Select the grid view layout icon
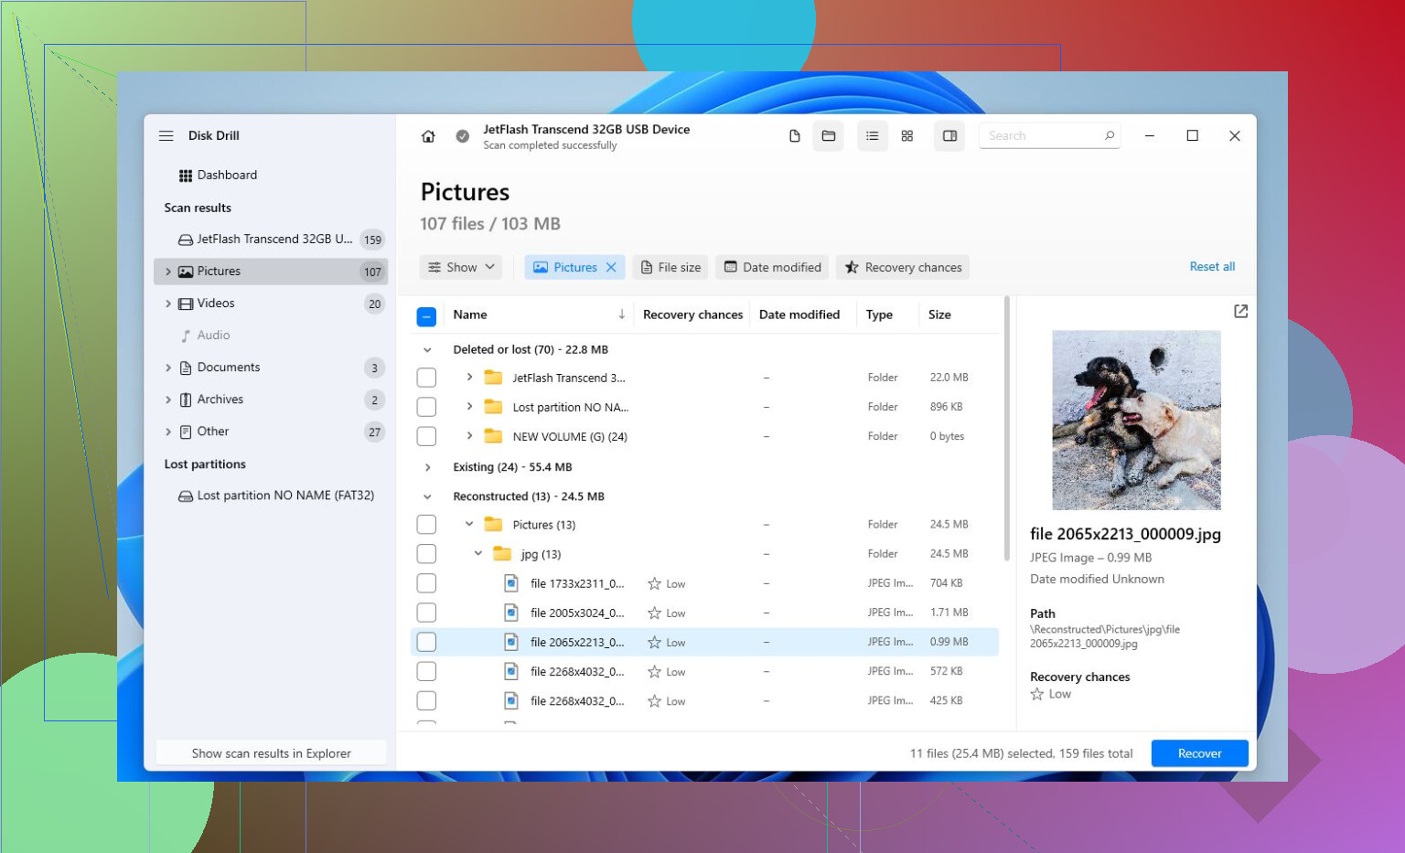The image size is (1405, 853). 907,136
